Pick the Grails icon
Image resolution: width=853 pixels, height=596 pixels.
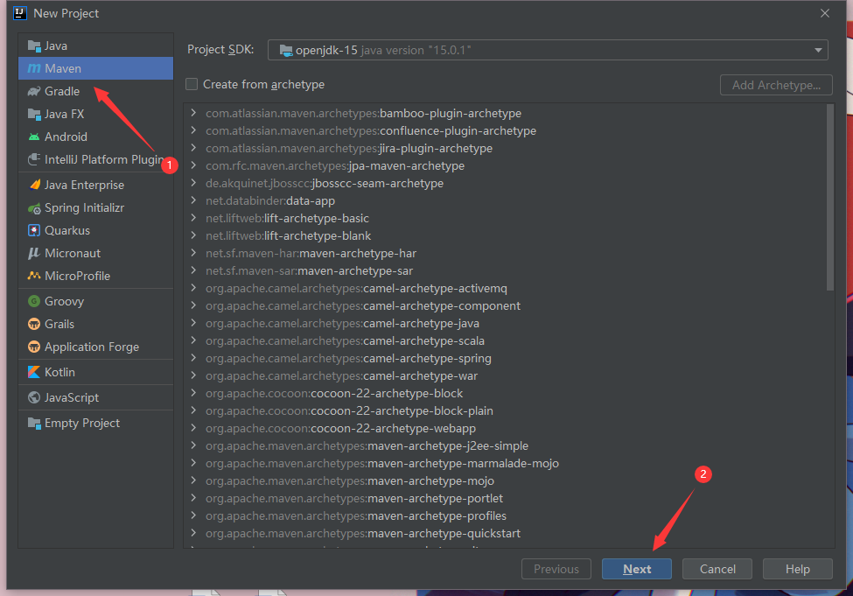pyautogui.click(x=34, y=325)
